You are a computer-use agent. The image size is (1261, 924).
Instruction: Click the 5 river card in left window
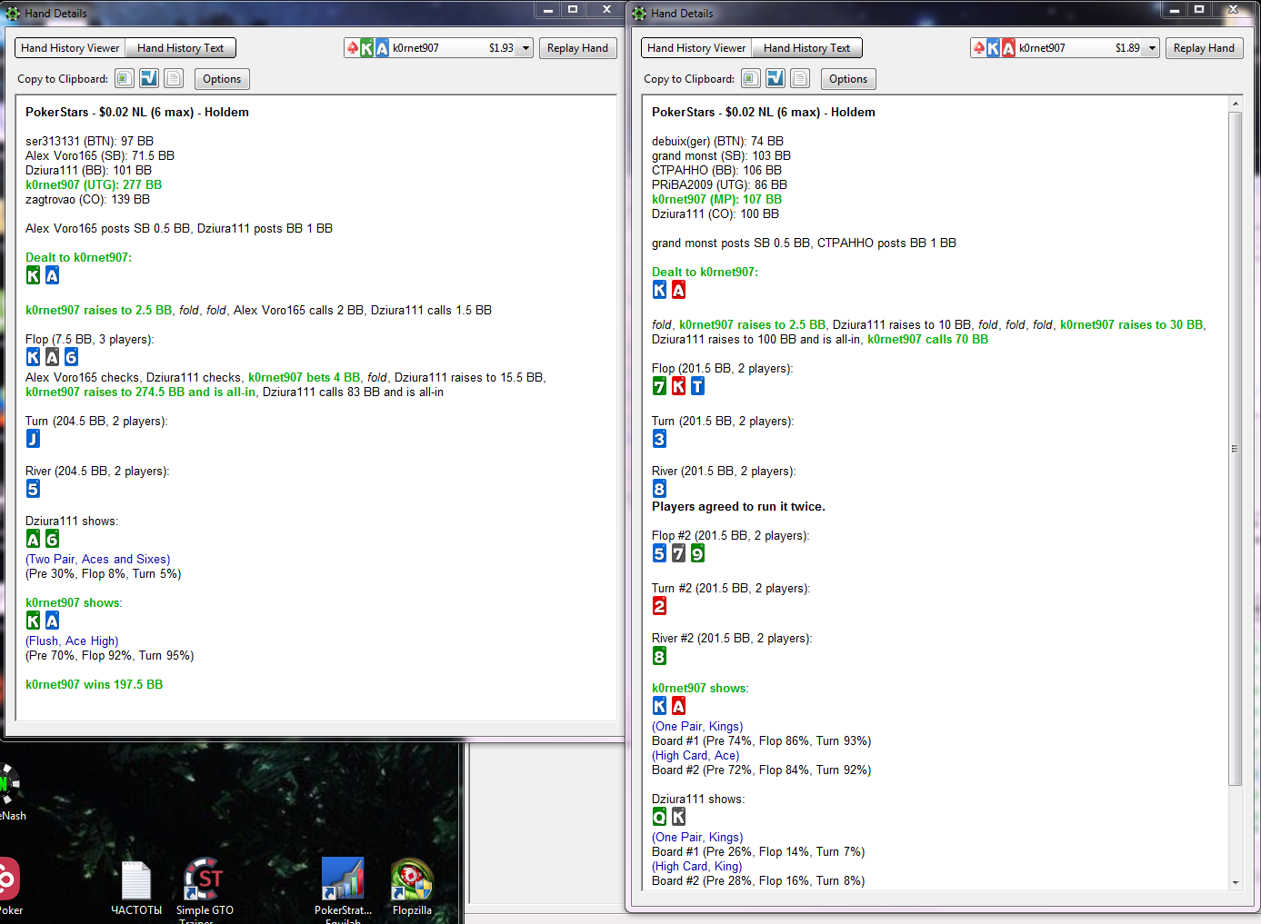tap(33, 489)
